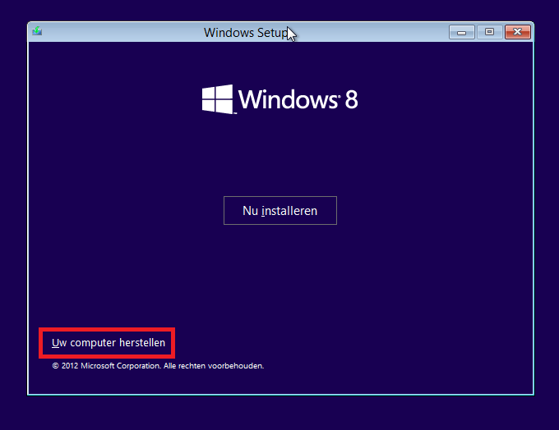Screen dimensions: 559x430
Task: Click the Nu installeren button
Action: (280, 210)
